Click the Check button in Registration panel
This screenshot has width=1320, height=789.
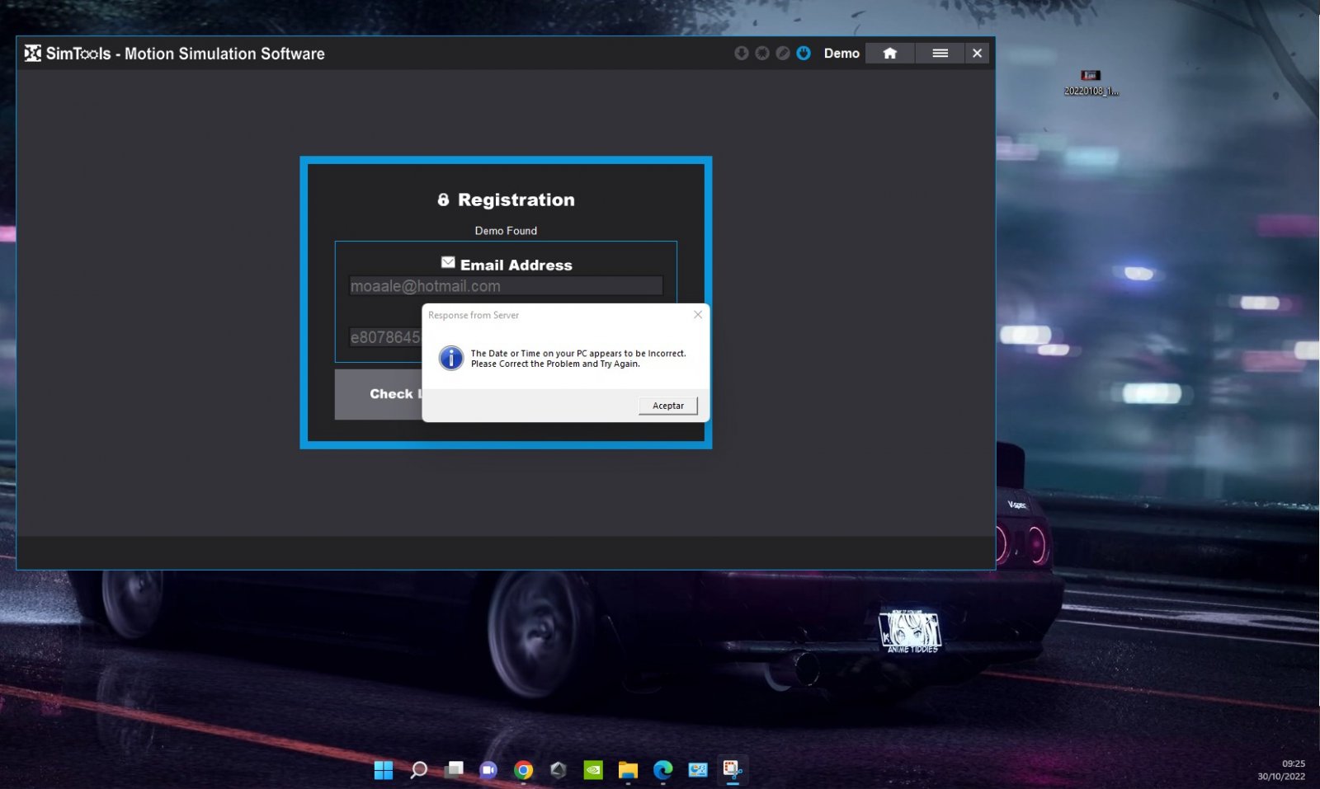point(379,394)
